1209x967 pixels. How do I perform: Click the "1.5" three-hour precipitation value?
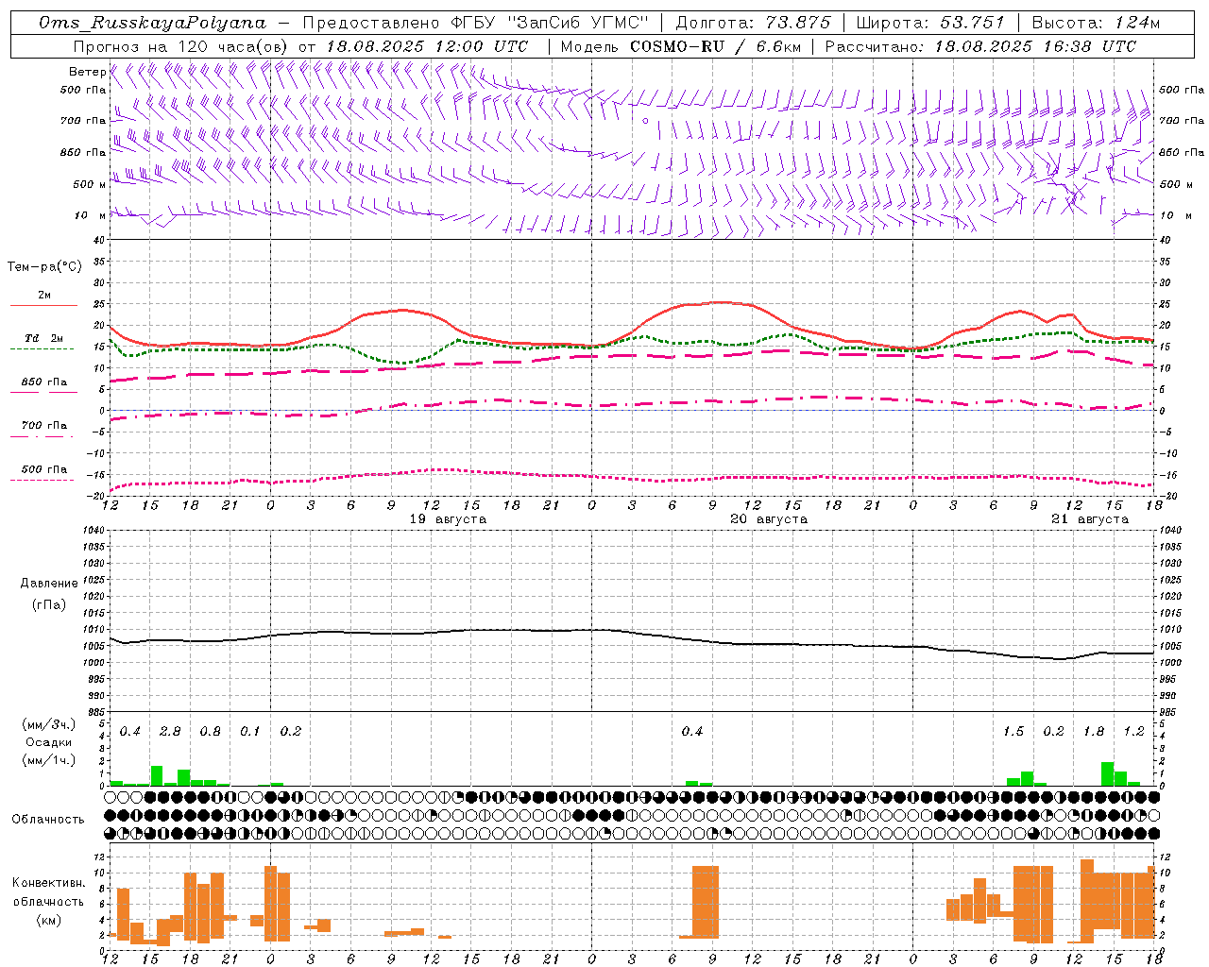[x=1013, y=732]
